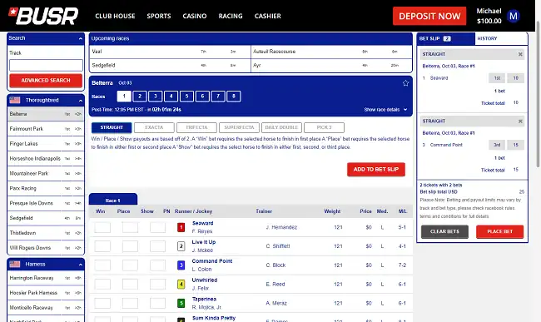Open the Auteuil Racecourse upcoming race
This screenshot has height=322, width=541.
click(x=331, y=52)
